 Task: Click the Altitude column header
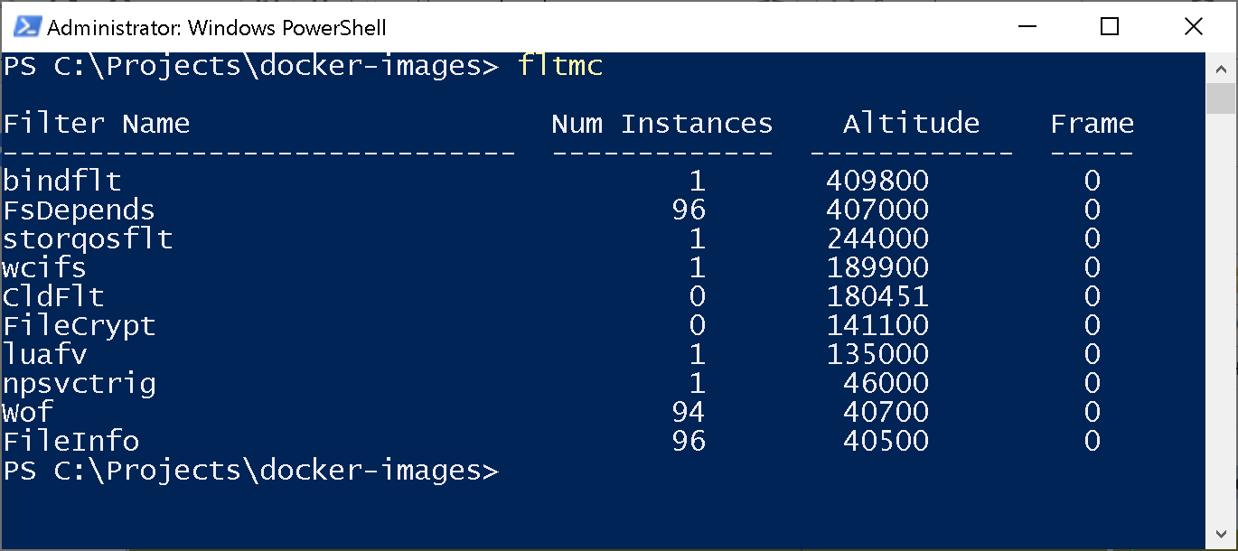tap(911, 124)
